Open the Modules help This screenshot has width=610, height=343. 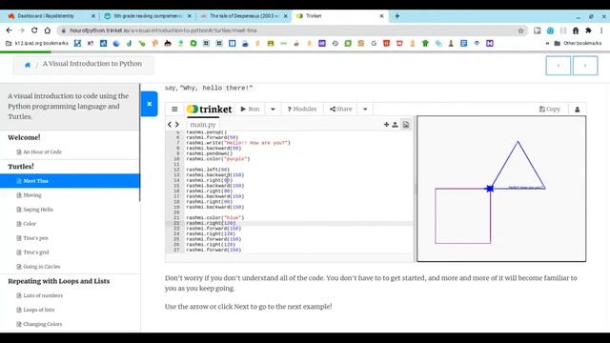302,110
